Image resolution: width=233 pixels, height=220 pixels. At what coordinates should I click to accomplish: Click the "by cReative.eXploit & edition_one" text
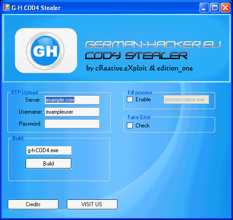[140, 68]
